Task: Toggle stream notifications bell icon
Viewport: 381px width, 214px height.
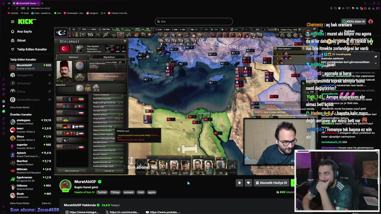Action: [239, 183]
